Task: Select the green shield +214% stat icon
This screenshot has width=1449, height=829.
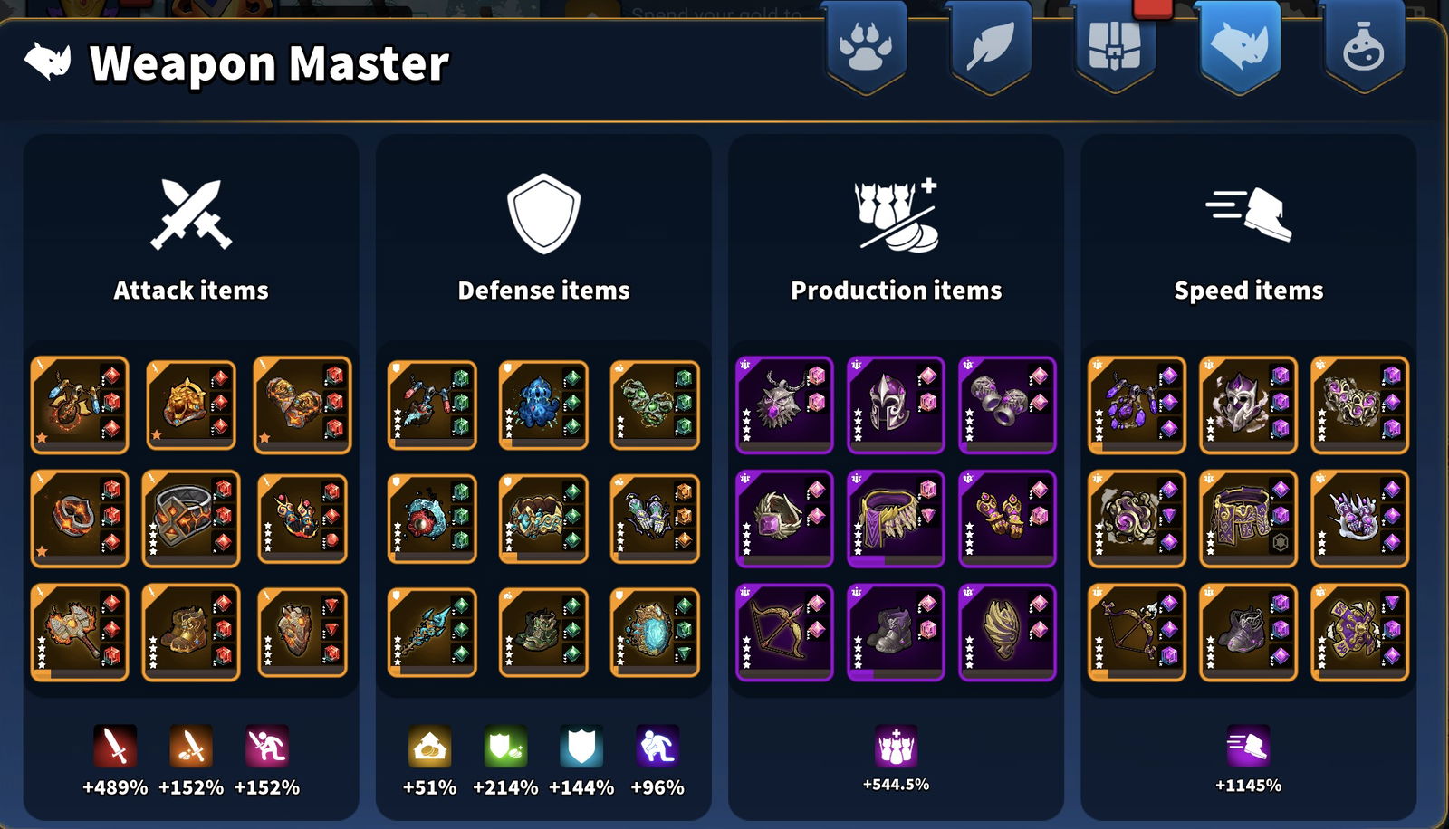Action: (x=505, y=747)
